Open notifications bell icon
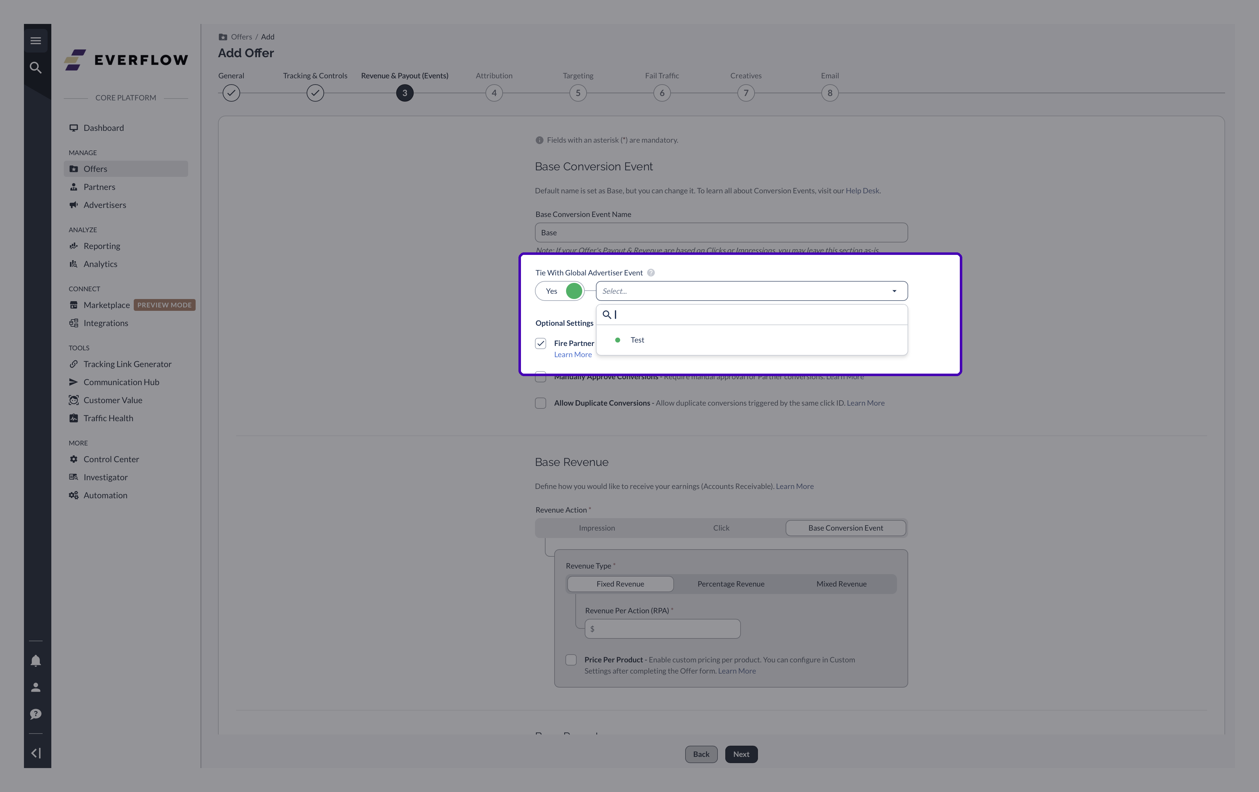1259x792 pixels. (x=35, y=661)
